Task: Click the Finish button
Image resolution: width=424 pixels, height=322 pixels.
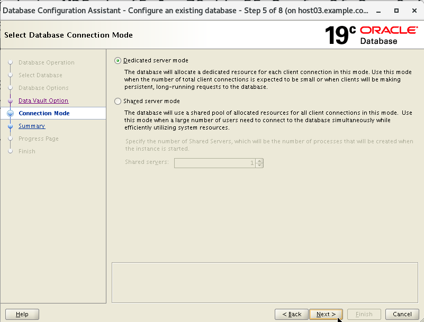Action: click(x=364, y=314)
